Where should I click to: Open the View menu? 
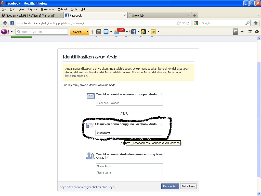coord(21,9)
